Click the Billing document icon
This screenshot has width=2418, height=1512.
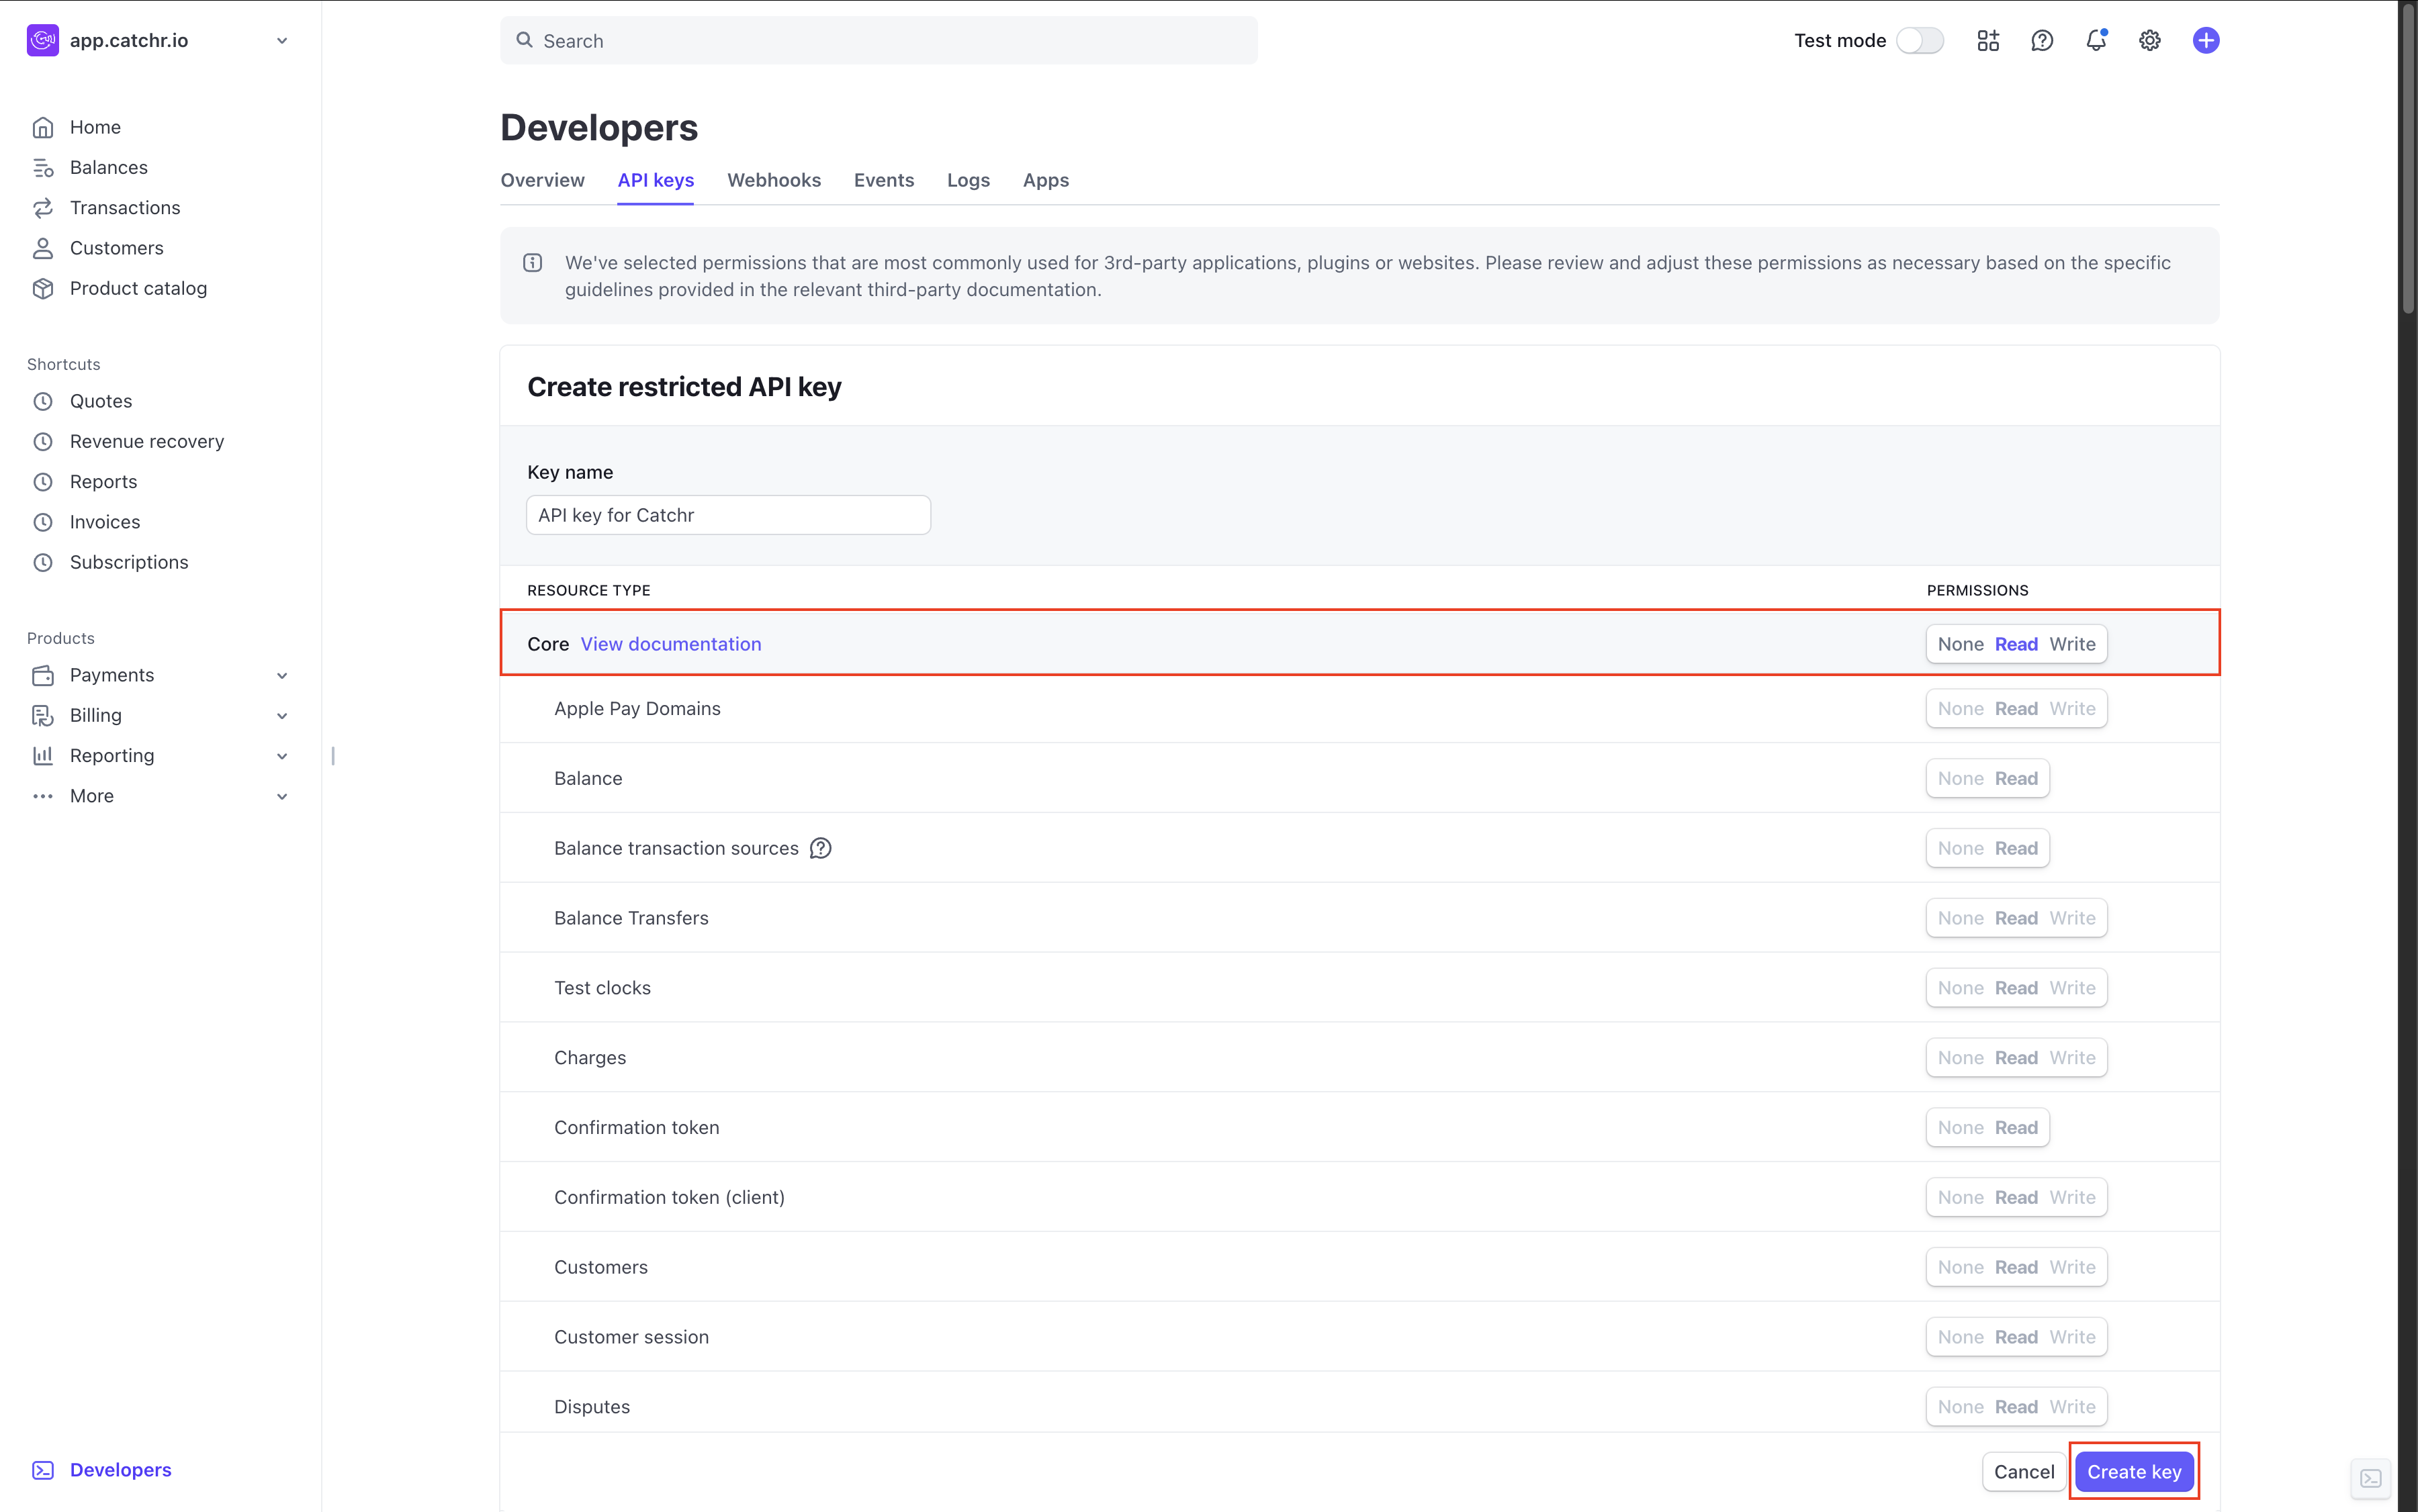pos(42,715)
